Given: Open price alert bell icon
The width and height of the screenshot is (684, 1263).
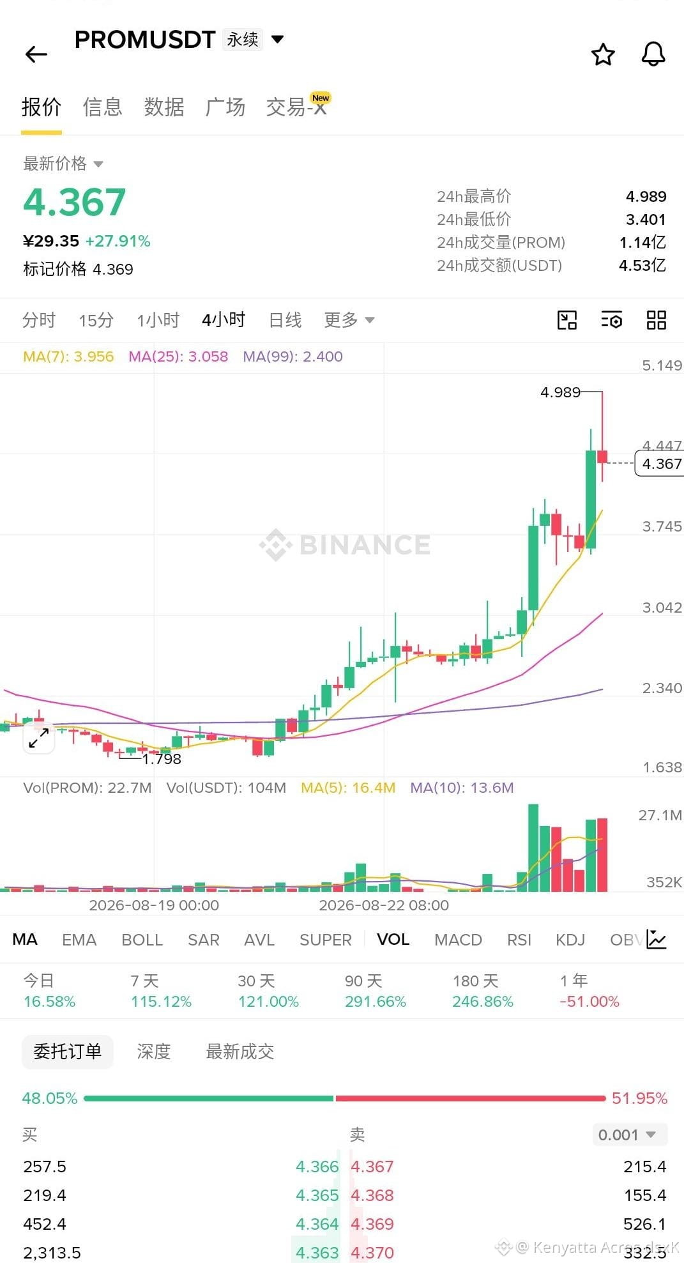Looking at the screenshot, I should [653, 54].
